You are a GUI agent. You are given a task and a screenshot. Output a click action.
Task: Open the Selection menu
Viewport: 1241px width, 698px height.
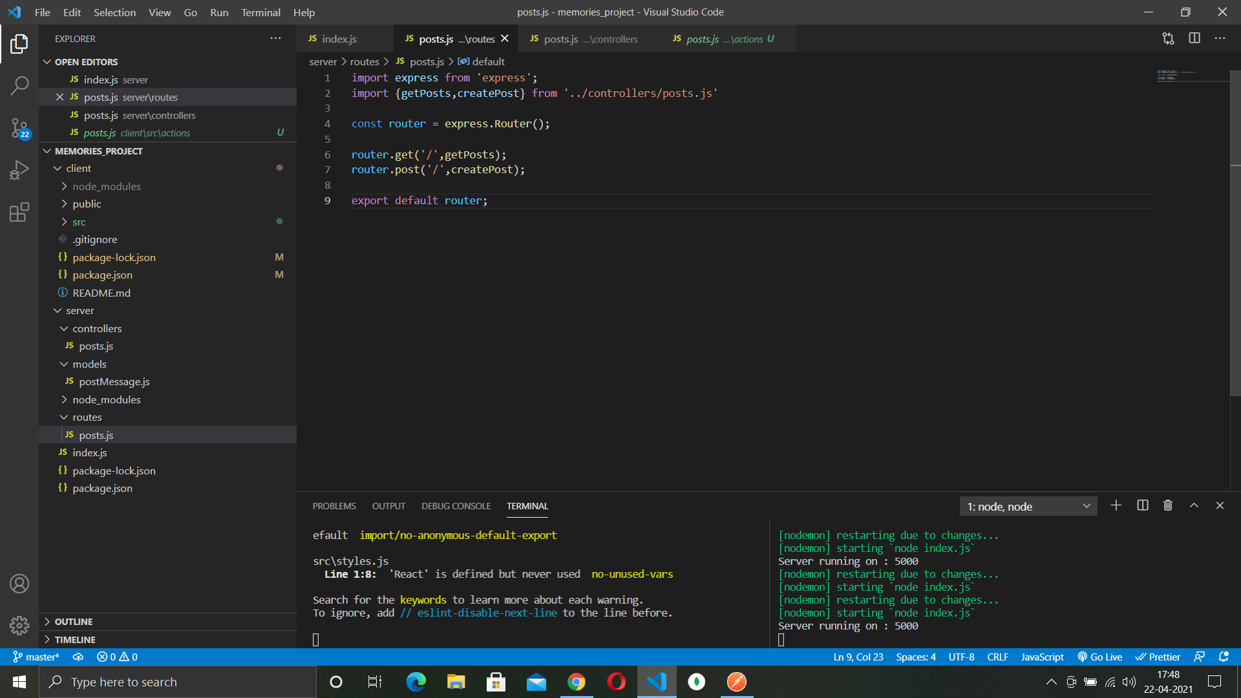click(114, 12)
